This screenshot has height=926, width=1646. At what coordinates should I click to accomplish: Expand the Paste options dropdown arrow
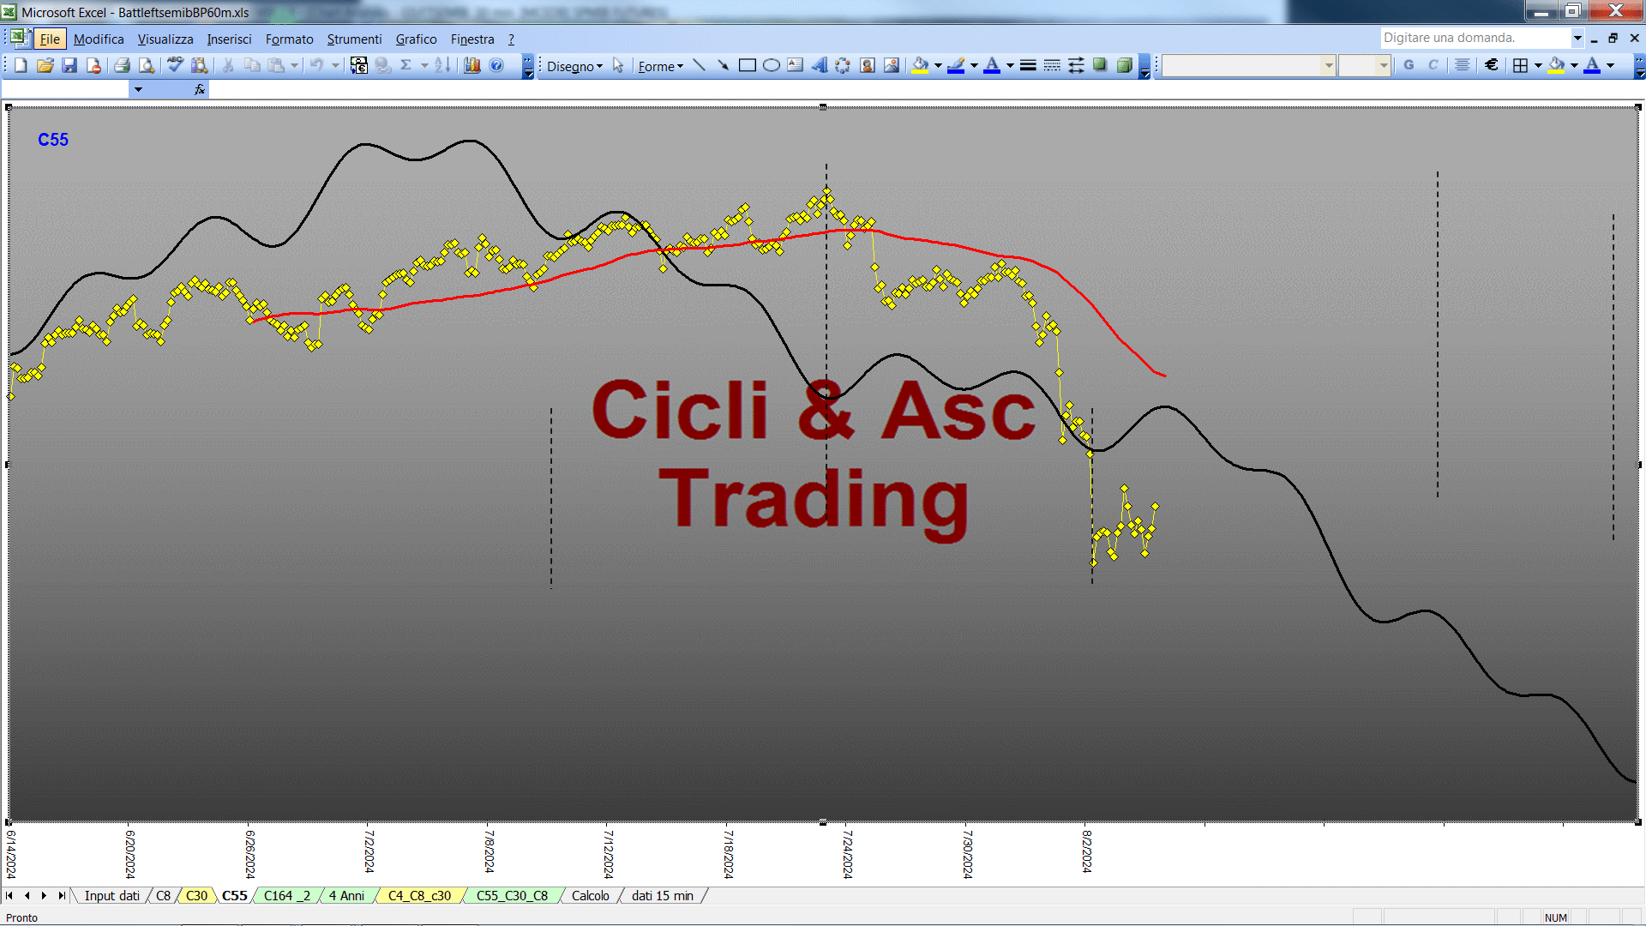point(294,65)
